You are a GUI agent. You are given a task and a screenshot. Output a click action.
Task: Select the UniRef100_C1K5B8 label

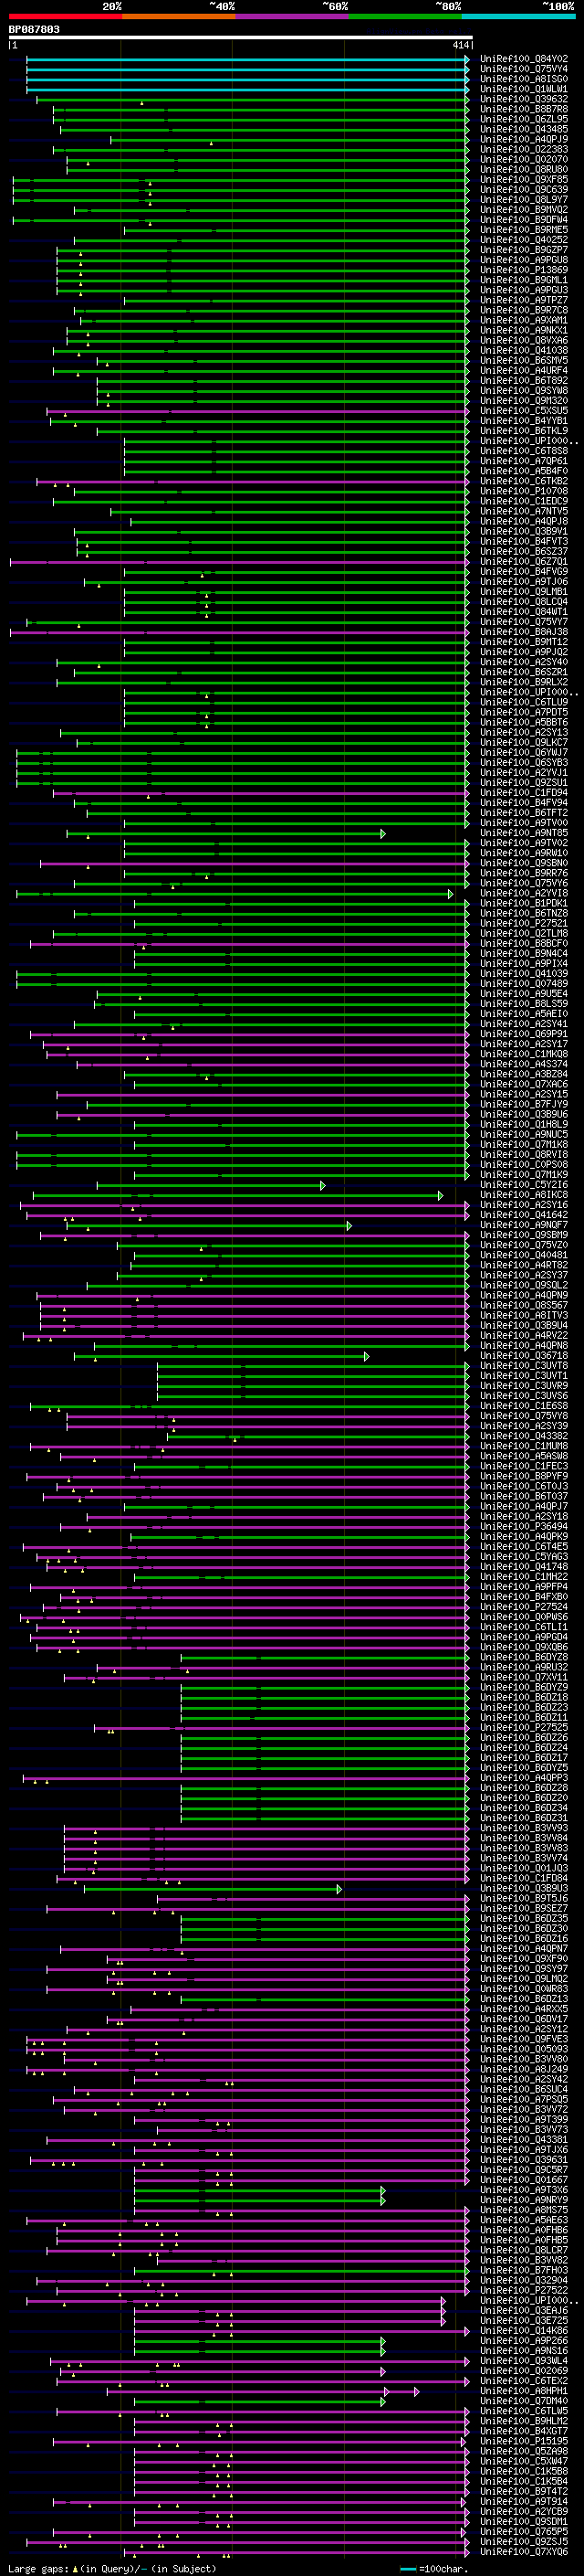(x=523, y=2472)
